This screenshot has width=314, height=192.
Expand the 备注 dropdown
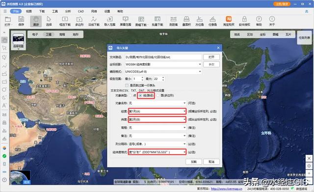click(157, 136)
